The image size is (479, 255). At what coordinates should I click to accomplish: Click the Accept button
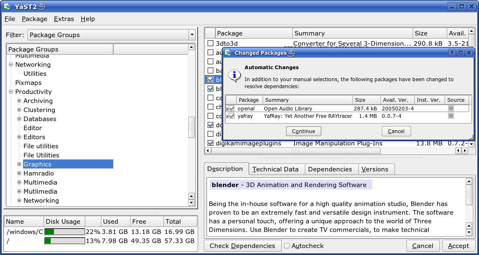pos(458,246)
